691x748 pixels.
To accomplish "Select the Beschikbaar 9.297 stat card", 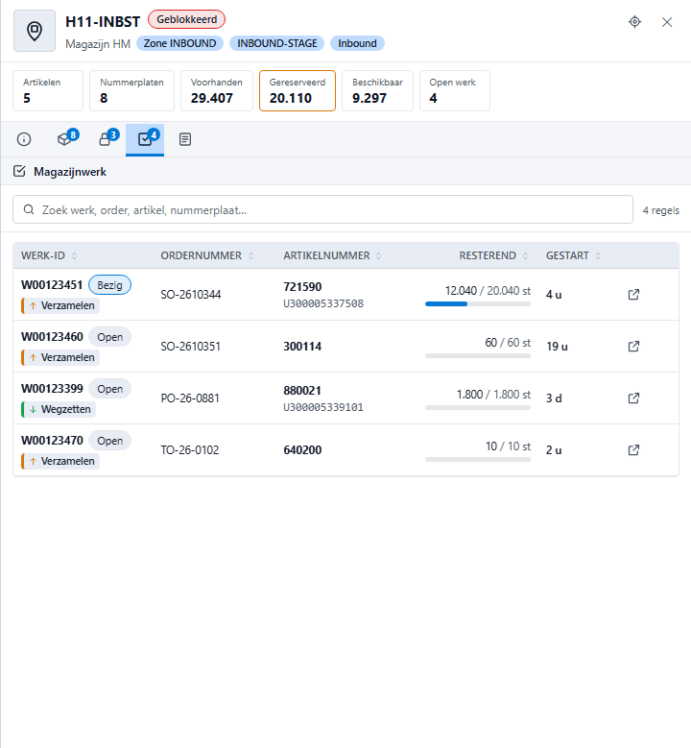I will [x=378, y=90].
